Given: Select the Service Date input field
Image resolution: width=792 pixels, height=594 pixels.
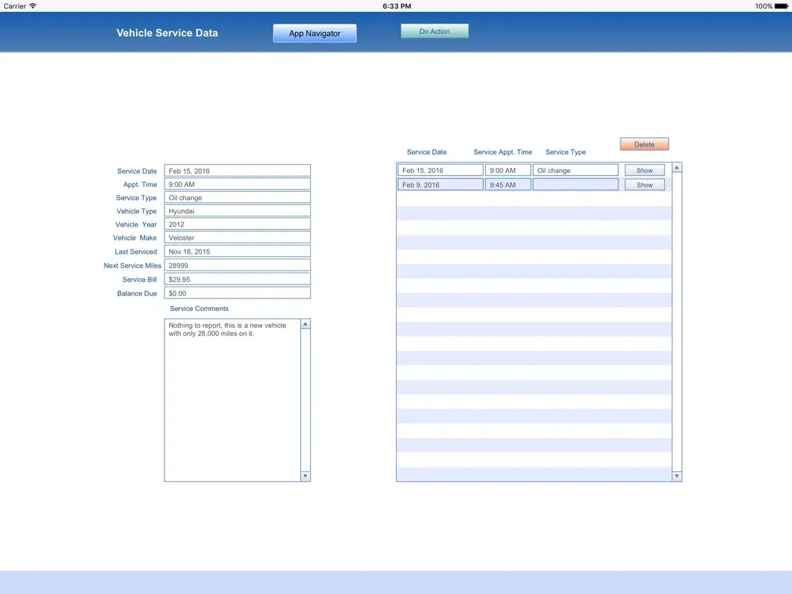Looking at the screenshot, I should click(x=237, y=171).
